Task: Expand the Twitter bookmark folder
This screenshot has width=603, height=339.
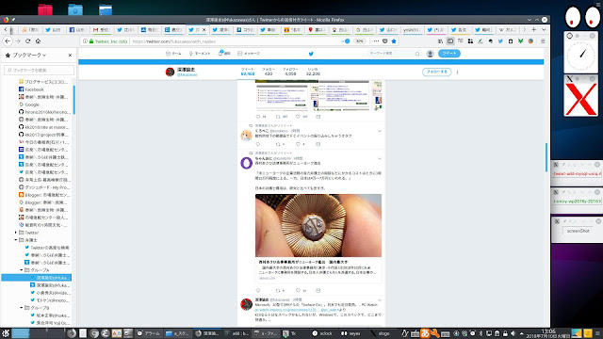Action: [16, 233]
